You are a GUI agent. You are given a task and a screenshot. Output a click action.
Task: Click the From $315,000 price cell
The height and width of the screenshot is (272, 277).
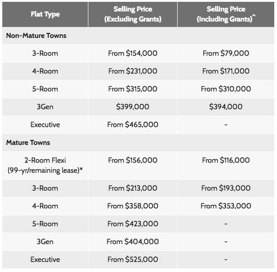(133, 89)
